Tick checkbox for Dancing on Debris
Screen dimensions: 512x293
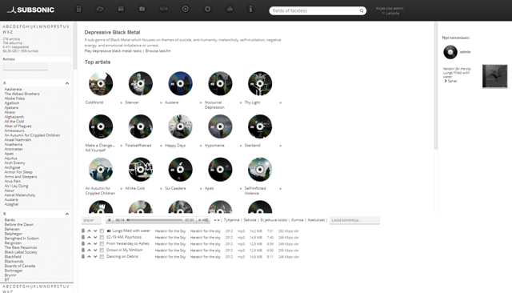102,257
